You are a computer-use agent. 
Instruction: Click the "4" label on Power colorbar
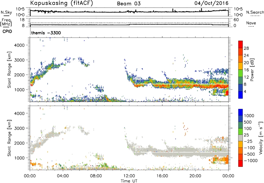[245, 91]
